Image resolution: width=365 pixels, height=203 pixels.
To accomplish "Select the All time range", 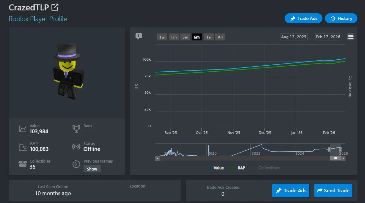I will 220,37.
